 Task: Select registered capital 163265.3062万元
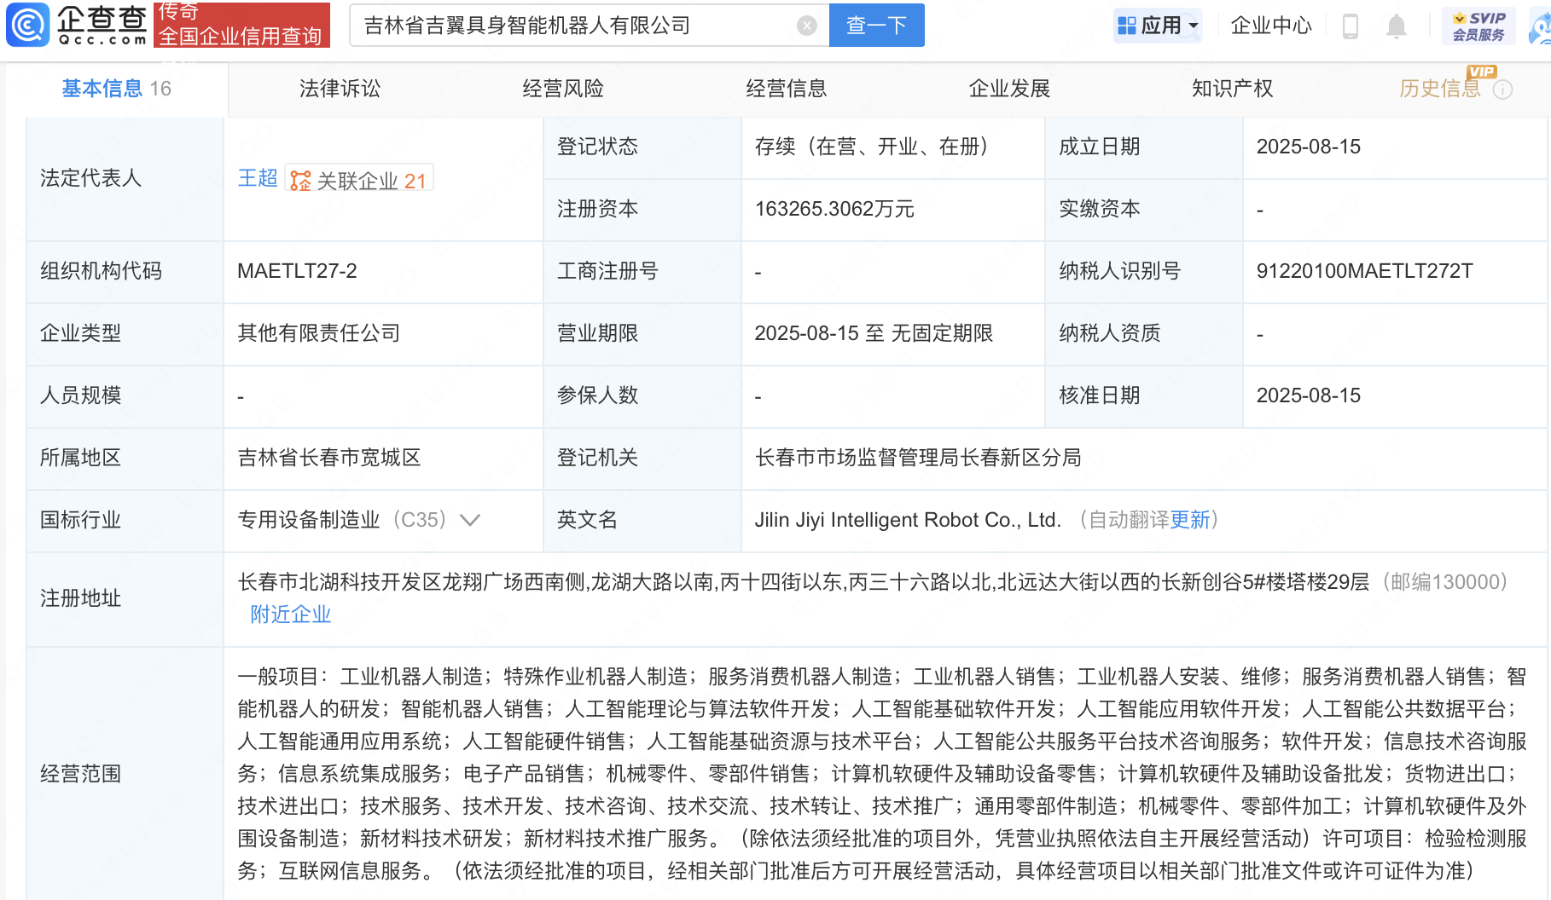(x=834, y=209)
